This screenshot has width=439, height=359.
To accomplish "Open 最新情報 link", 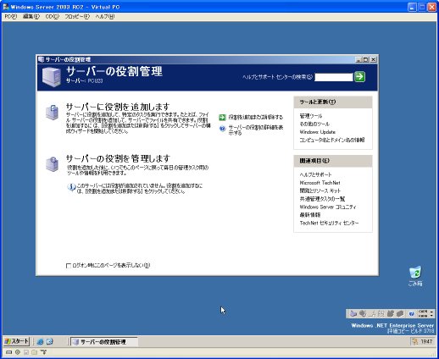I will 310,215.
